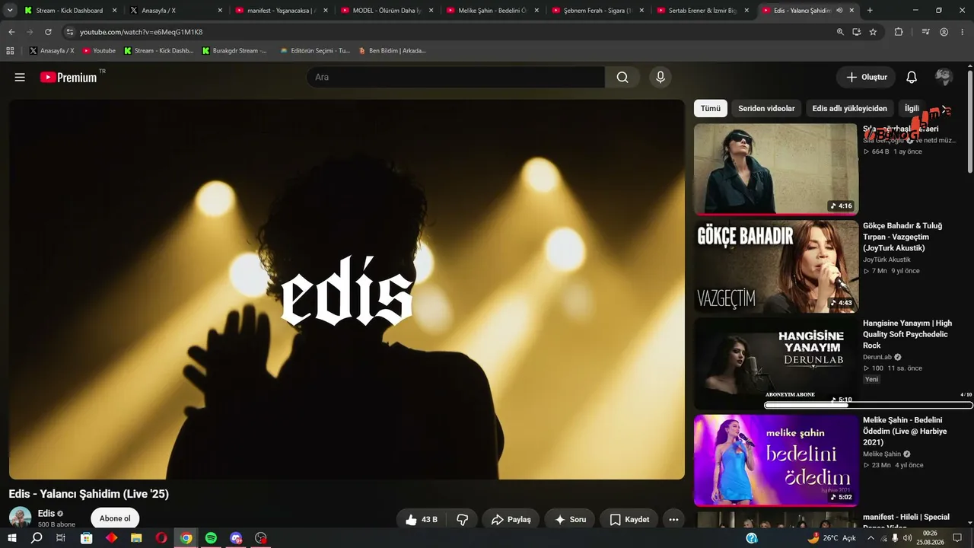
Task: Mute the Edis tab audio icon
Action: coord(839,11)
